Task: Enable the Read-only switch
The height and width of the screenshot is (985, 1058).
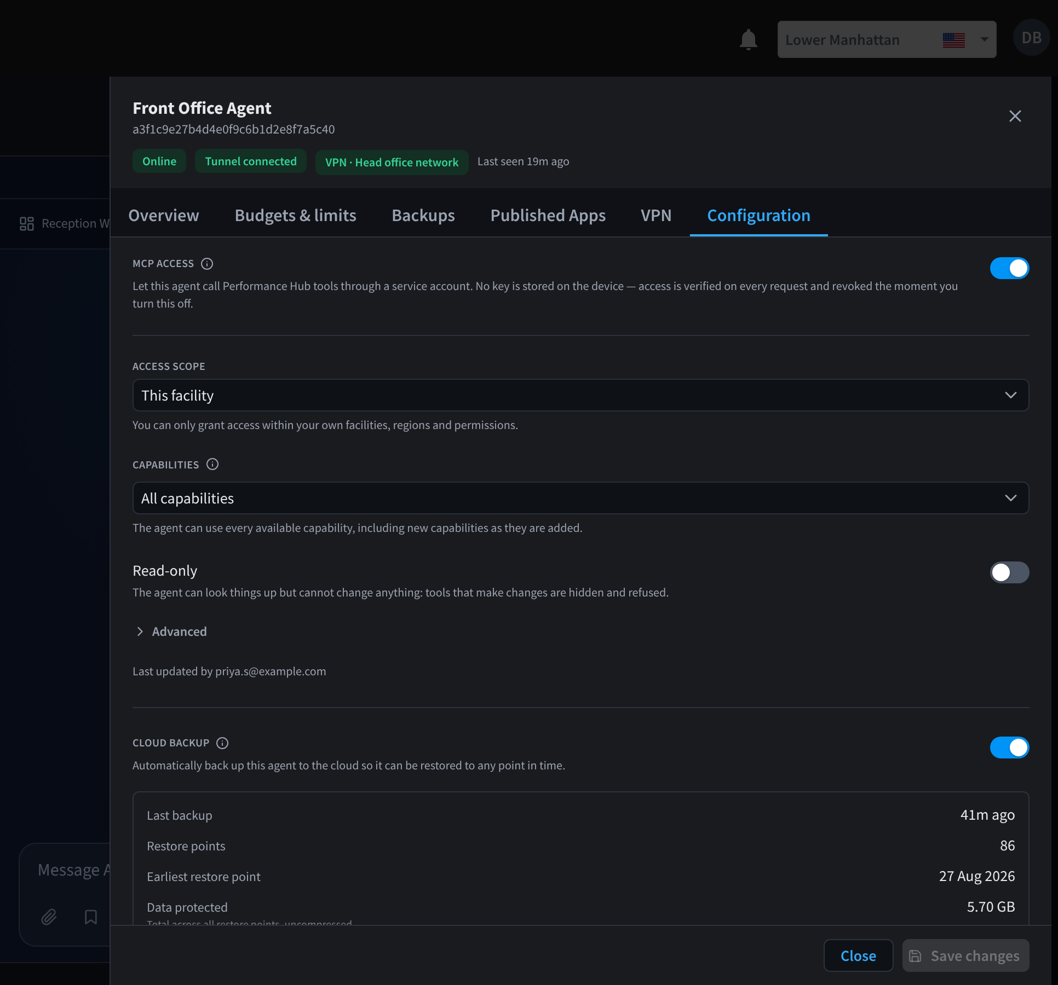Action: [x=1009, y=572]
